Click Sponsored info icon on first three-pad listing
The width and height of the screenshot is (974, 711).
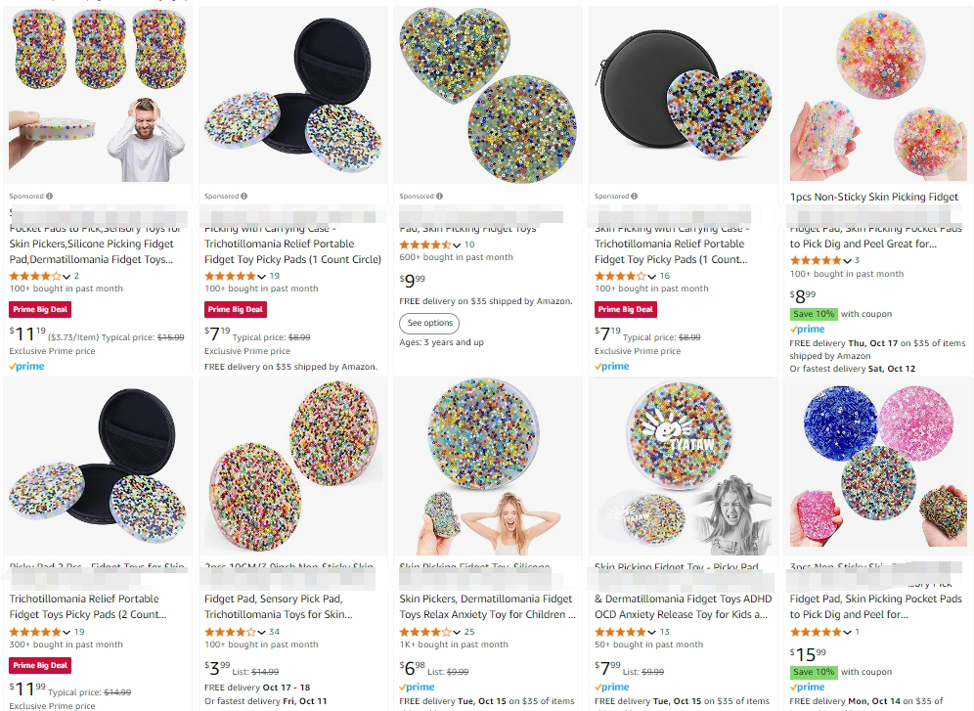(50, 197)
